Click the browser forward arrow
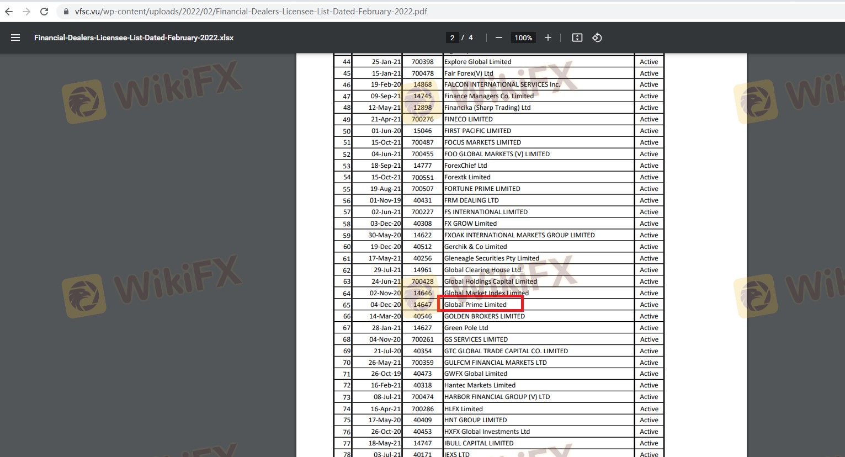The width and height of the screenshot is (845, 457). (26, 12)
